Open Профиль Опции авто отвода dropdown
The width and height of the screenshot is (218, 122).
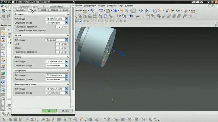tap(57, 23)
